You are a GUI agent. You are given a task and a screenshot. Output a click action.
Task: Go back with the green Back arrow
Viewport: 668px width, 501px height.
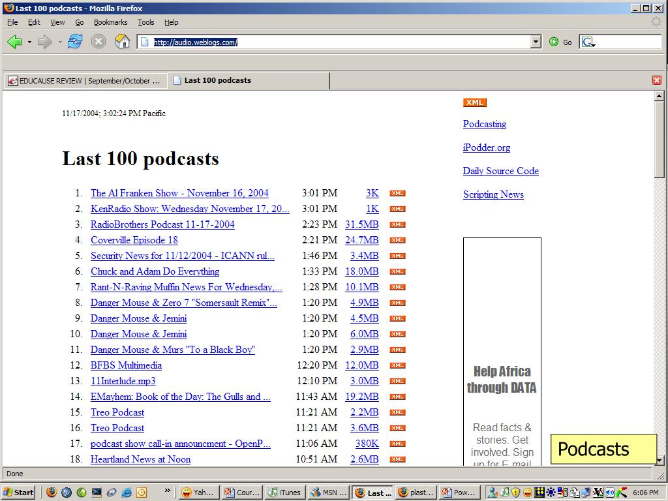[x=14, y=42]
